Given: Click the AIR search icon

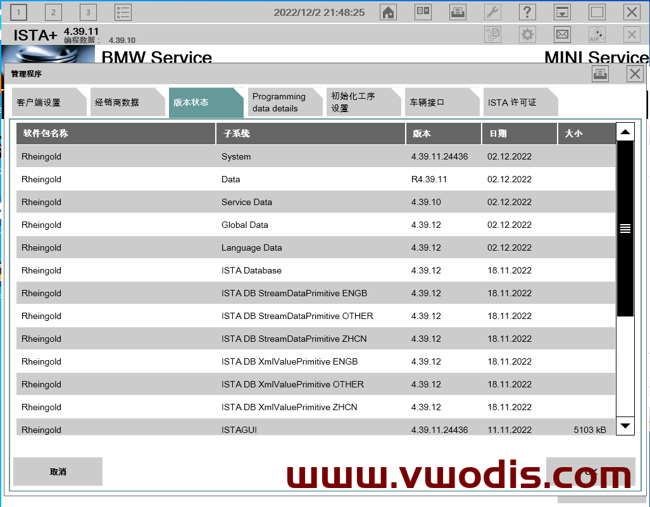Looking at the screenshot, I should click(x=597, y=34).
